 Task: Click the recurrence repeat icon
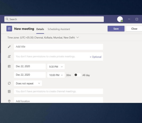[9, 83]
